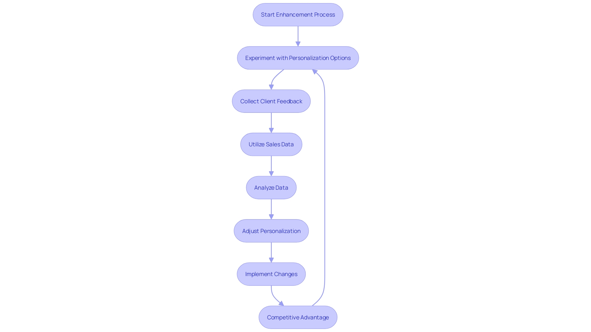Image resolution: width=591 pixels, height=332 pixels.
Task: Select the Adjust Personalization node
Action: (x=271, y=231)
